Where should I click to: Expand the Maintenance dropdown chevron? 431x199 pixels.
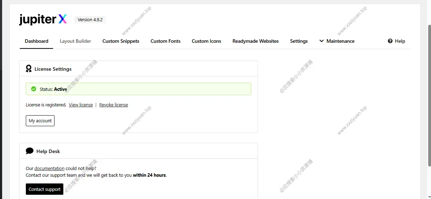click(x=322, y=41)
